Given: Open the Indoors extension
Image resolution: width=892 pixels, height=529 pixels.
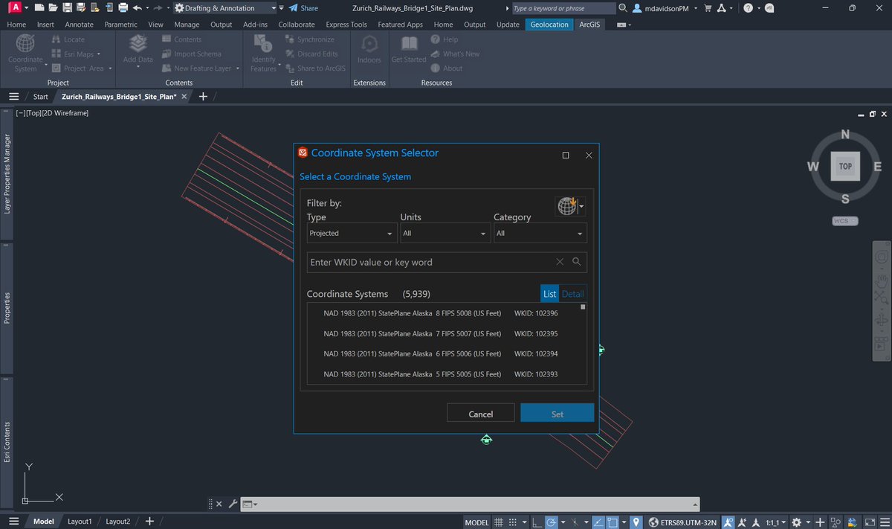Looking at the screenshot, I should pos(369,51).
